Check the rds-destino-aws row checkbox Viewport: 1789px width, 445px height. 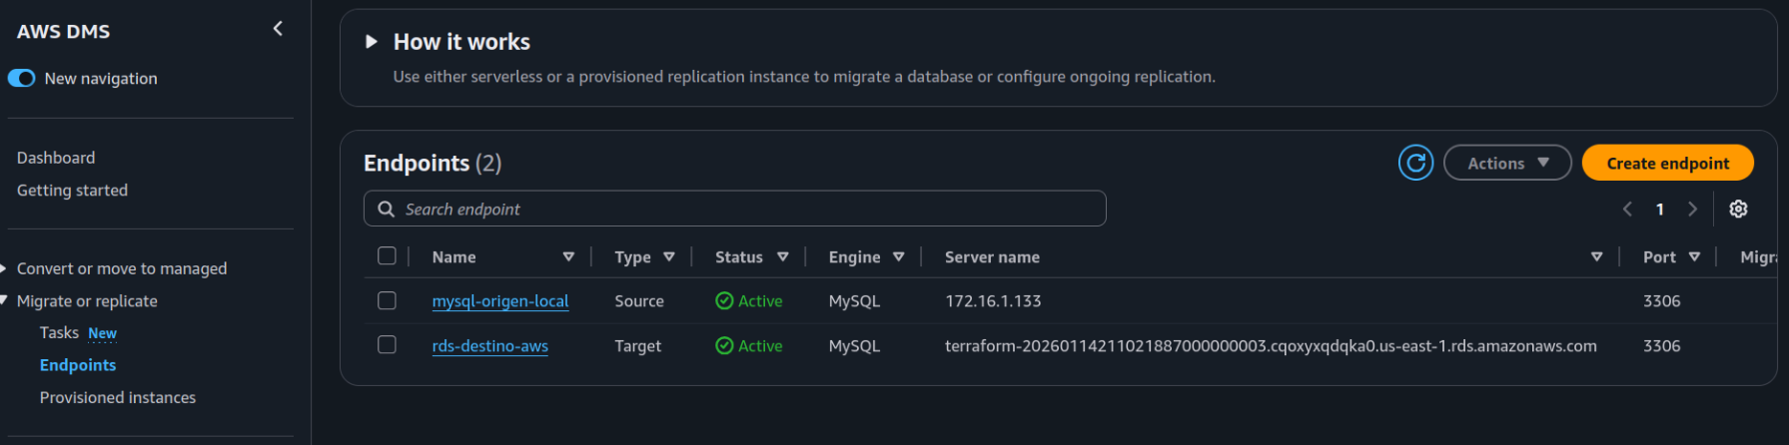pyautogui.click(x=387, y=344)
